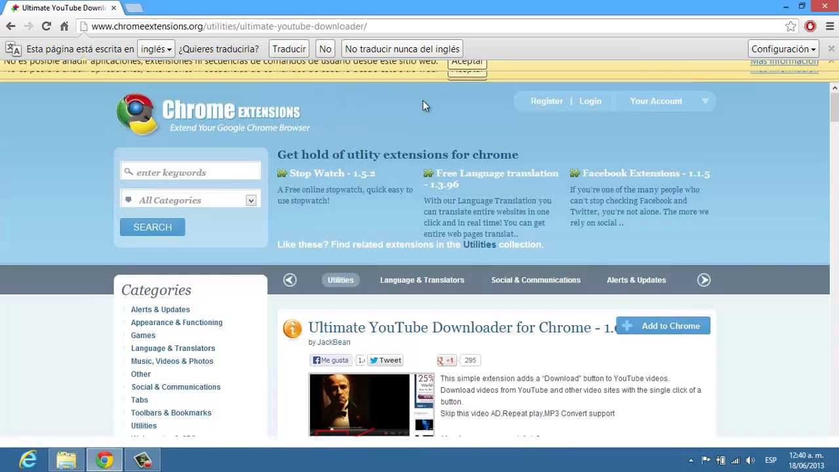Click the Chrome Extensions logo
Screen dimensions: 839x472
tap(213, 114)
